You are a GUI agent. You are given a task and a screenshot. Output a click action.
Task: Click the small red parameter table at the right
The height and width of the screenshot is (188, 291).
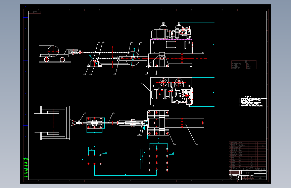[244, 65]
